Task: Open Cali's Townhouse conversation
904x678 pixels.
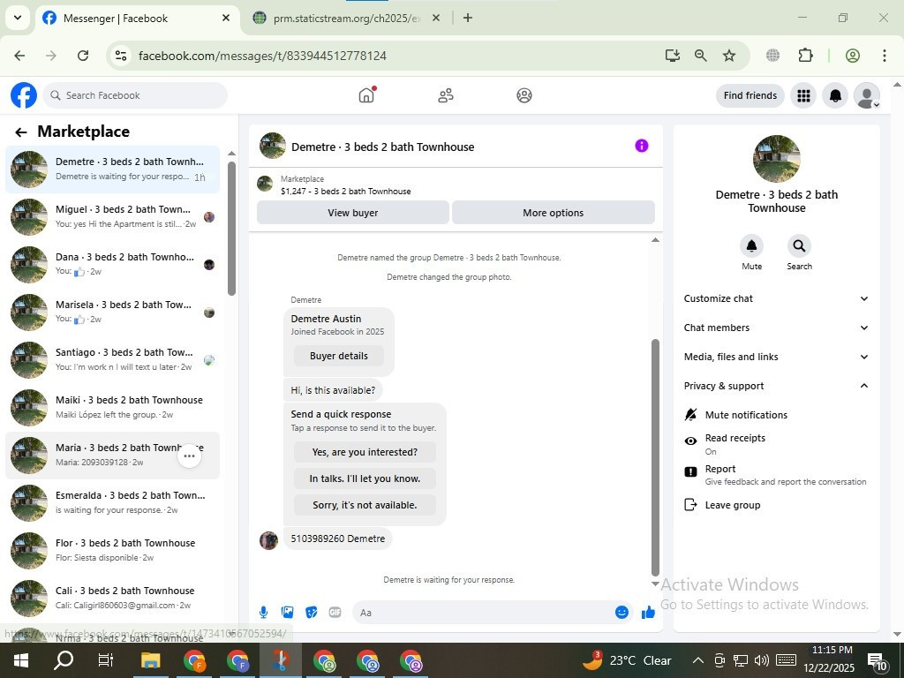Action: pos(112,599)
